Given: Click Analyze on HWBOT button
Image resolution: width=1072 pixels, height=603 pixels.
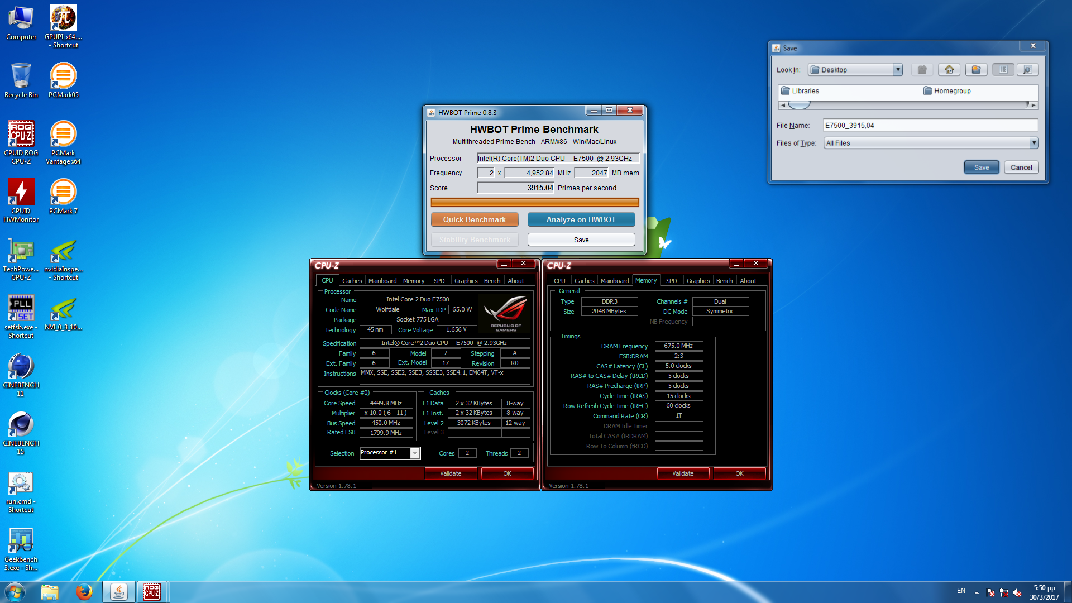Looking at the screenshot, I should coord(581,219).
